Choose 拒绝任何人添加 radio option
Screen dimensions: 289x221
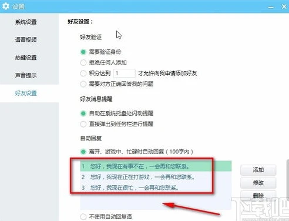(x=83, y=63)
